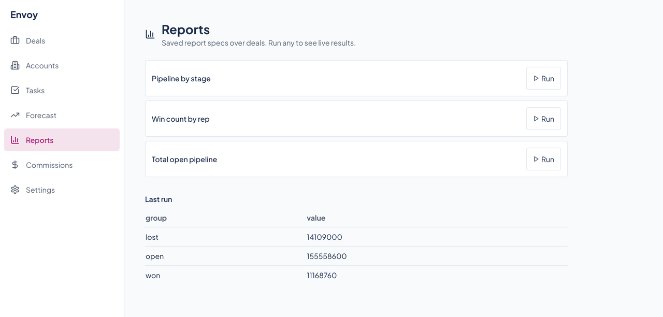663x317 pixels.
Task: Switch to the Forecast menu label
Action: [x=41, y=116]
